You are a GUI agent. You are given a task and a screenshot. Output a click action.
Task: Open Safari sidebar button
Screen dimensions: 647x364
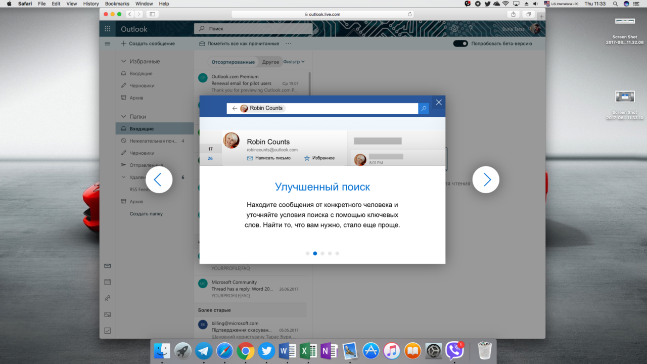coord(152,14)
